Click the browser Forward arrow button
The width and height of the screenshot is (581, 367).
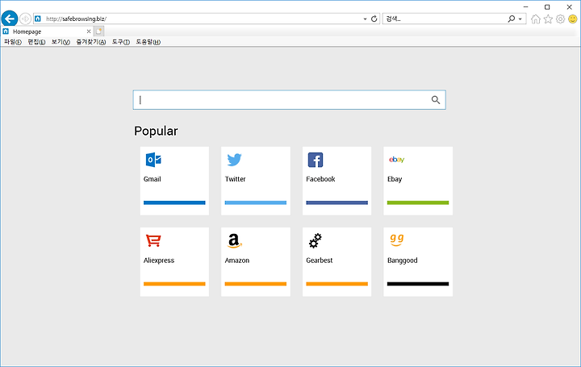(x=25, y=19)
